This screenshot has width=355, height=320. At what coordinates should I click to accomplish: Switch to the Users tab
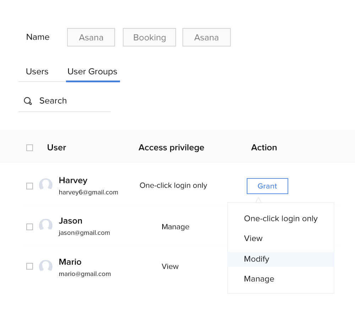(37, 72)
